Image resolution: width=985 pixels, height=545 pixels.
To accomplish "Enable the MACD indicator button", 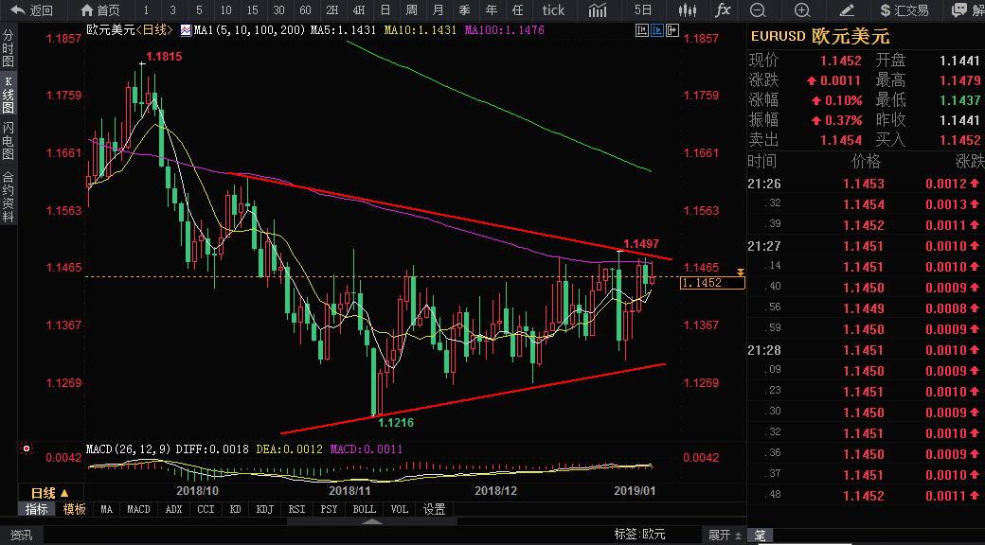I will [x=139, y=509].
